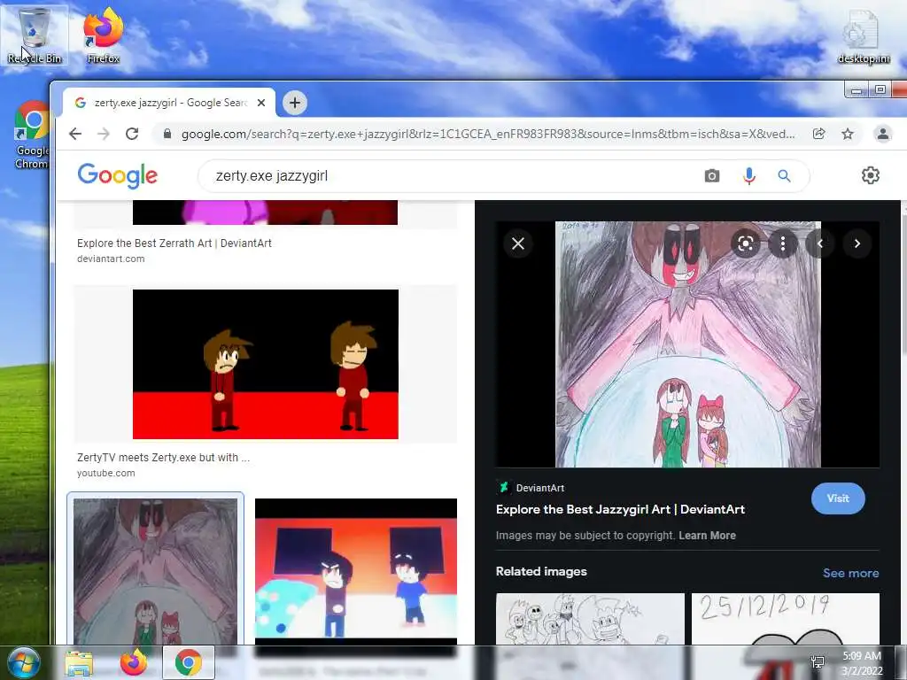Viewport: 907px width, 680px height.
Task: Click the DeviantArt source label in preview
Action: pyautogui.click(x=539, y=488)
